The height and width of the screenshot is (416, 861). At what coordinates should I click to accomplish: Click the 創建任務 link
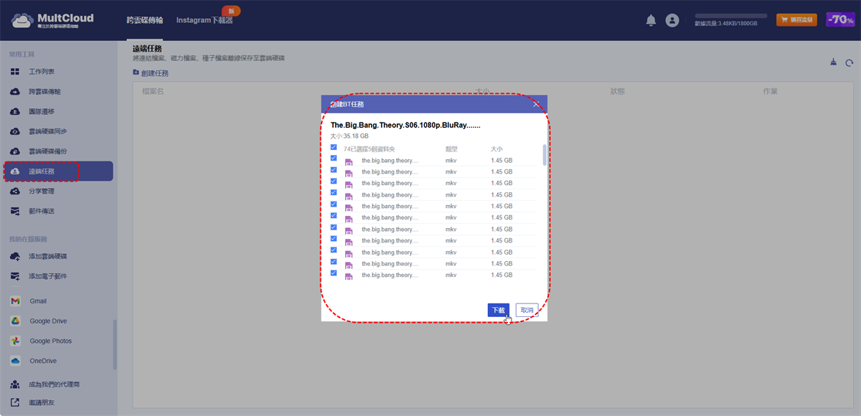[x=151, y=73]
